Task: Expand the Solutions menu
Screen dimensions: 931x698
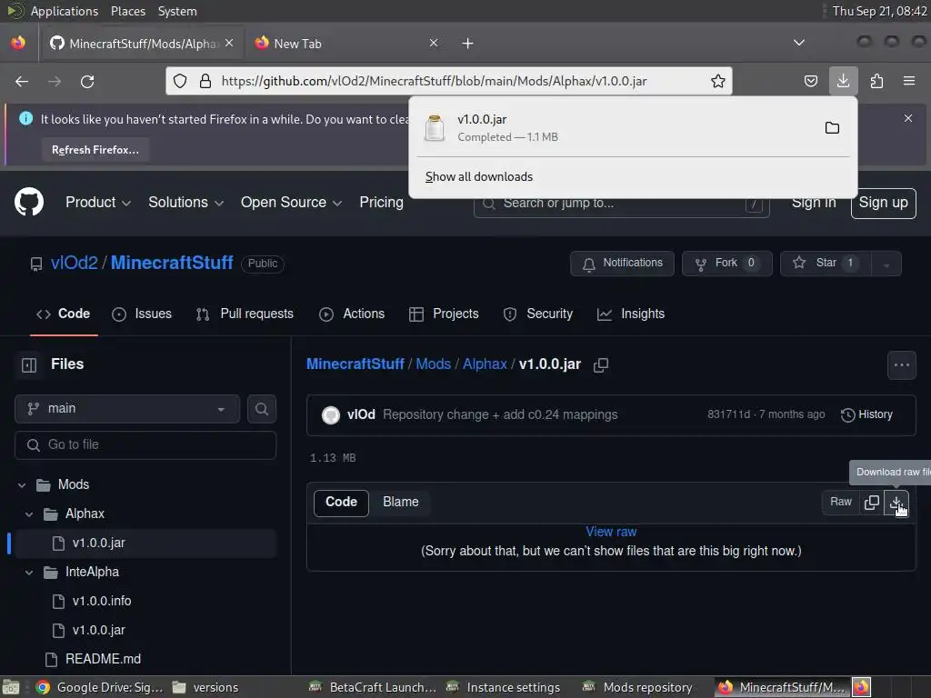Action: click(185, 203)
